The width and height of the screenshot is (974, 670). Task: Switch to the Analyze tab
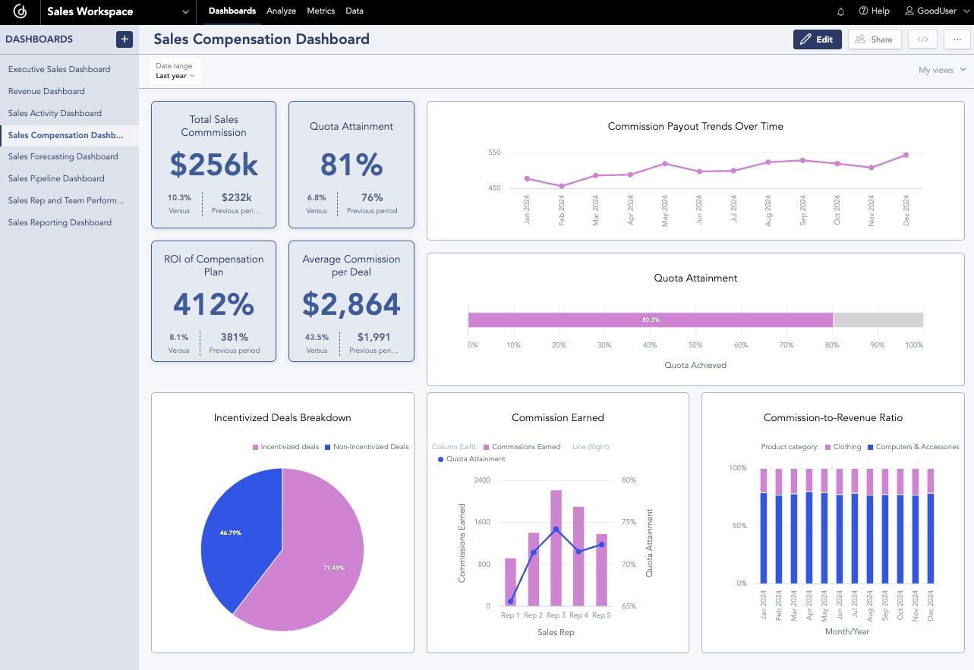click(281, 11)
